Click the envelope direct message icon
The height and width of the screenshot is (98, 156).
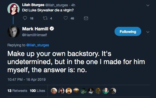86,18
